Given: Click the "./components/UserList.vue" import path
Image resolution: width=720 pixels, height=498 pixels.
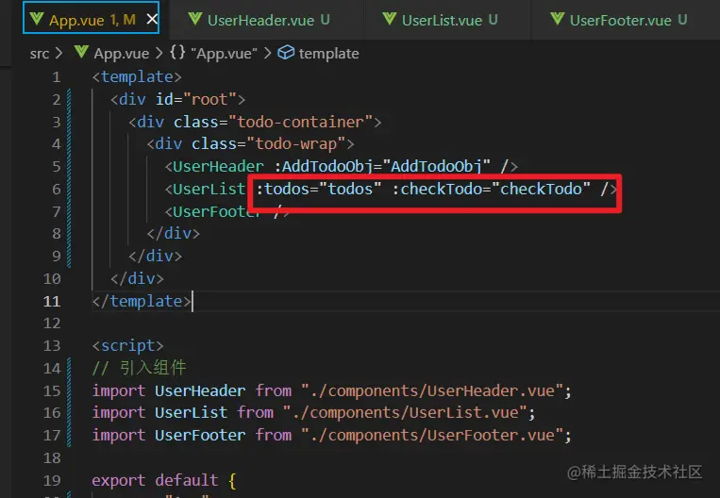Looking at the screenshot, I should tap(405, 413).
